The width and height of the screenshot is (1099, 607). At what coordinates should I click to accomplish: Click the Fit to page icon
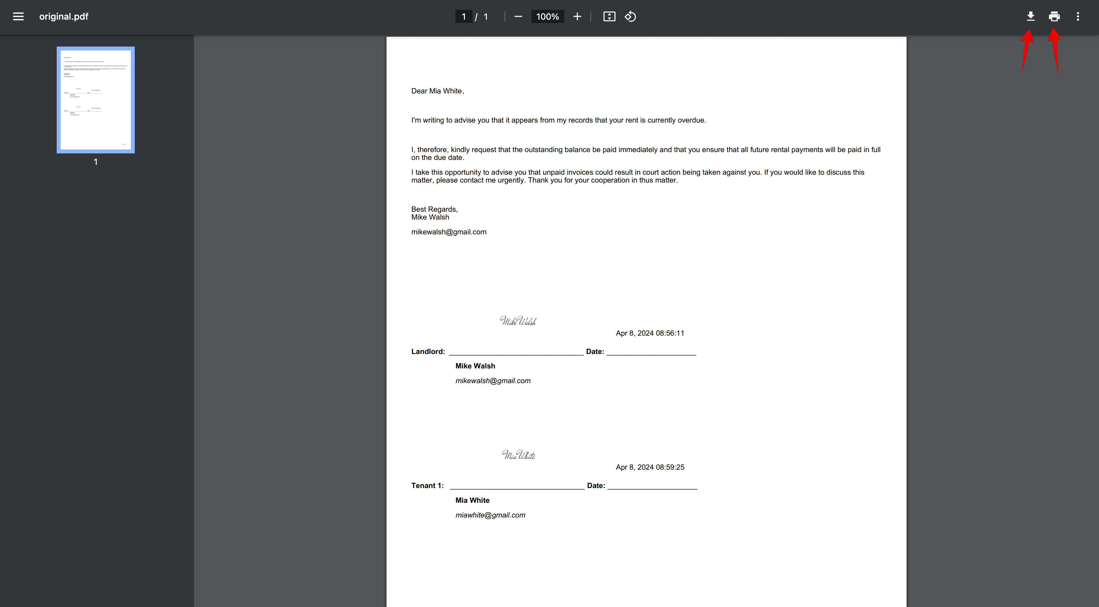tap(609, 17)
